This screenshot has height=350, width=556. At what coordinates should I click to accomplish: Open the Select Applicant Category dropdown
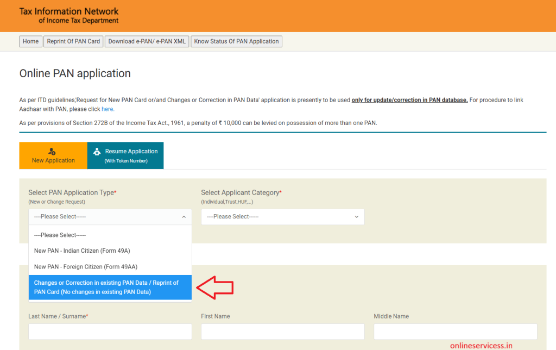282,217
